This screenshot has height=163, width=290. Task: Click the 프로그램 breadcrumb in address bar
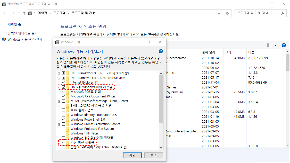pyautogui.click(x=59, y=13)
